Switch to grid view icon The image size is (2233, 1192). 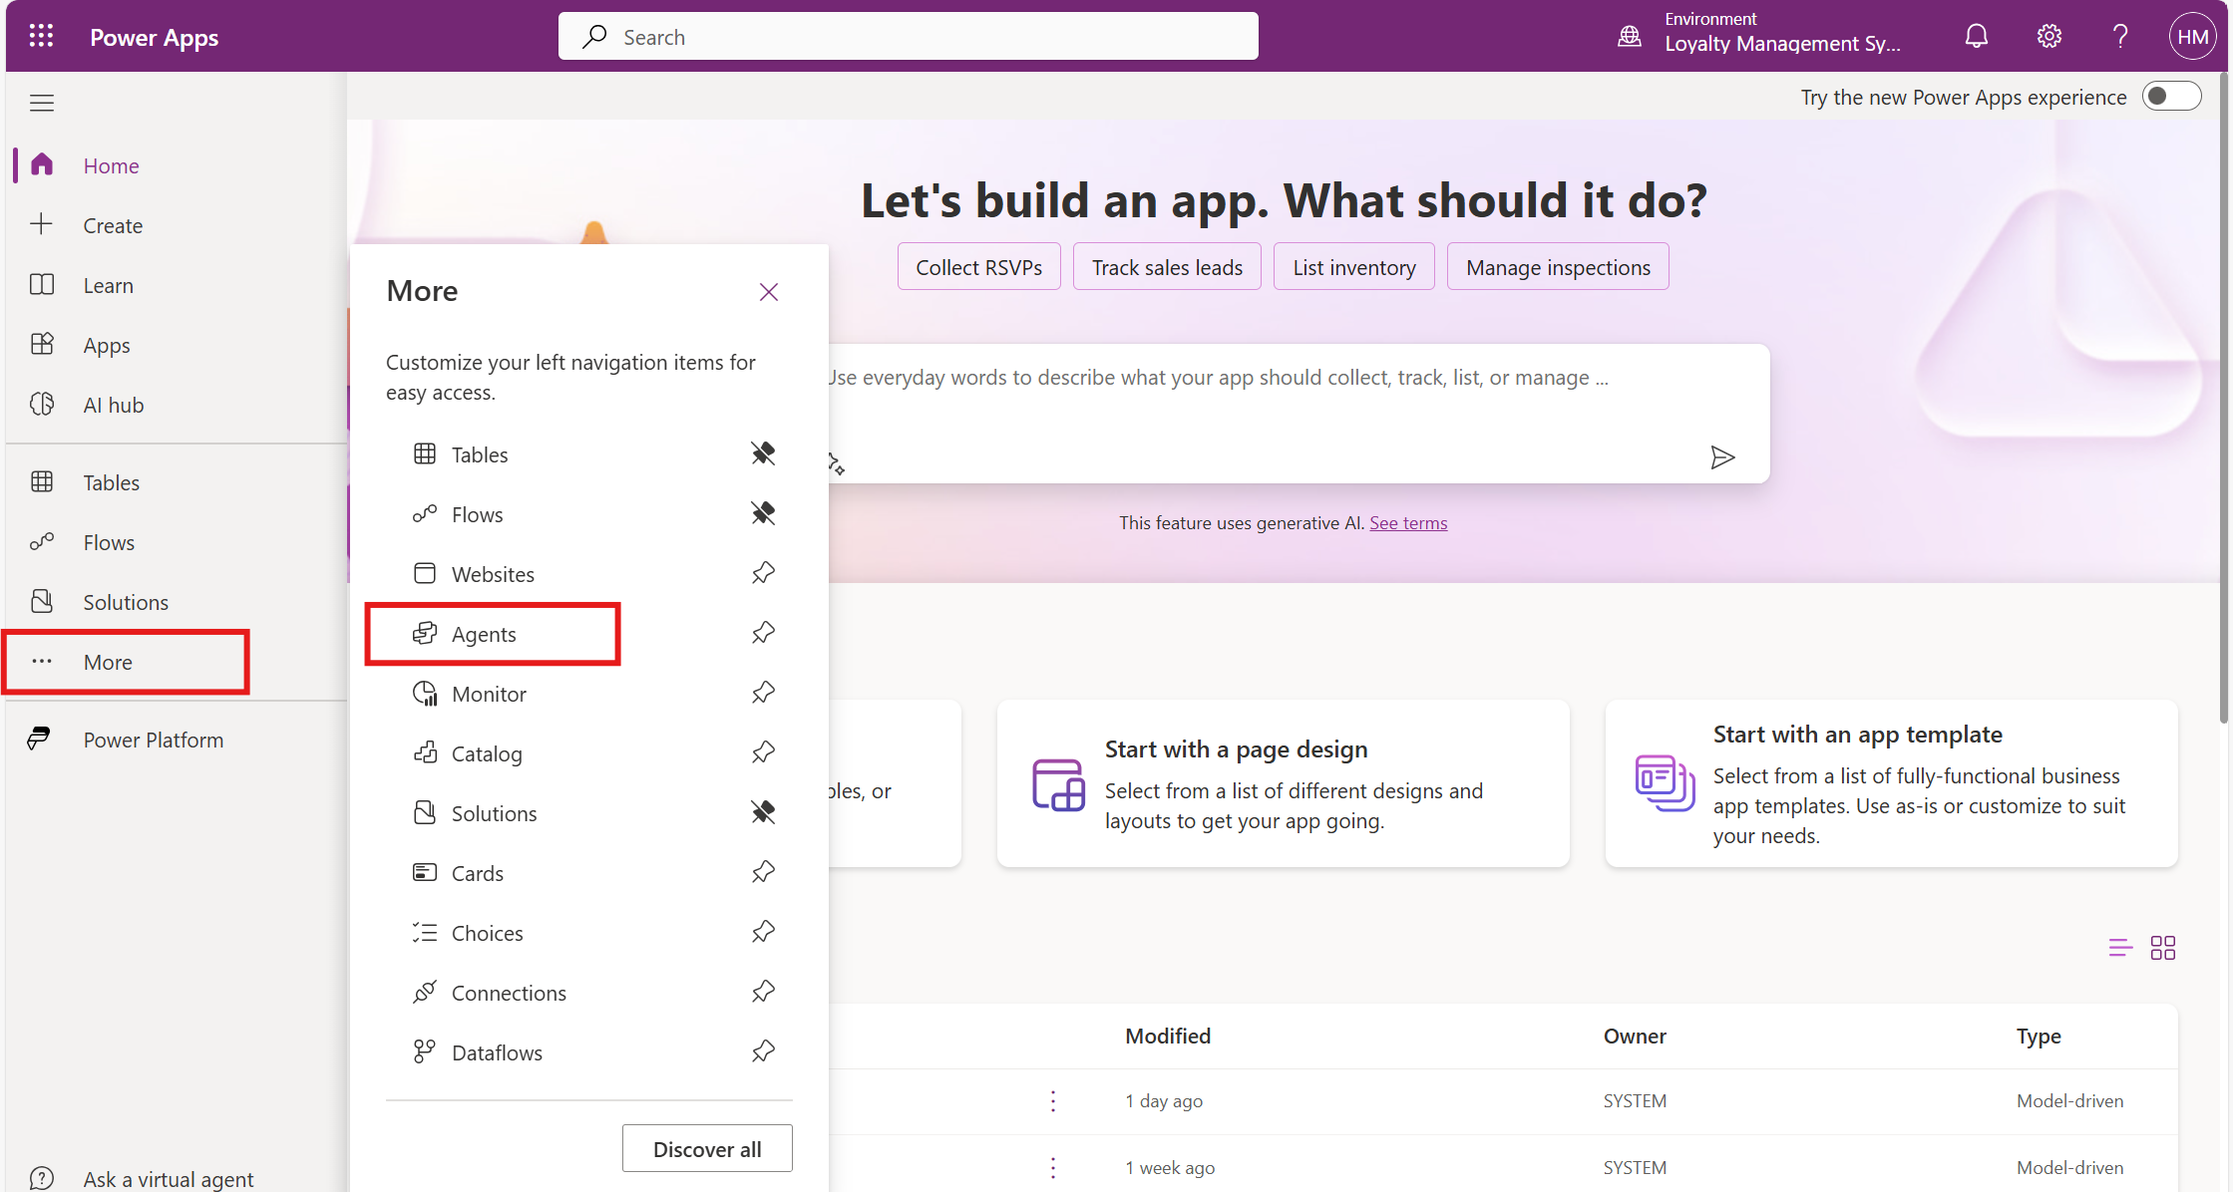[x=2163, y=948]
